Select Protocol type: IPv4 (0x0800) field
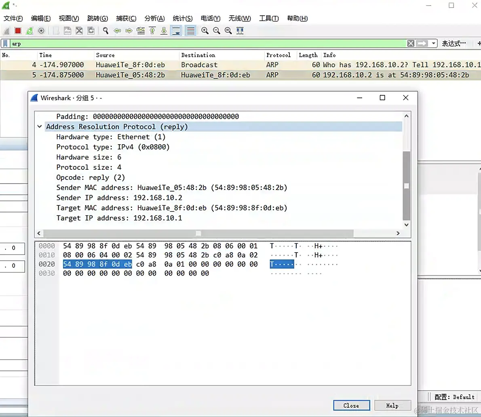This screenshot has height=417, width=481. click(x=113, y=147)
